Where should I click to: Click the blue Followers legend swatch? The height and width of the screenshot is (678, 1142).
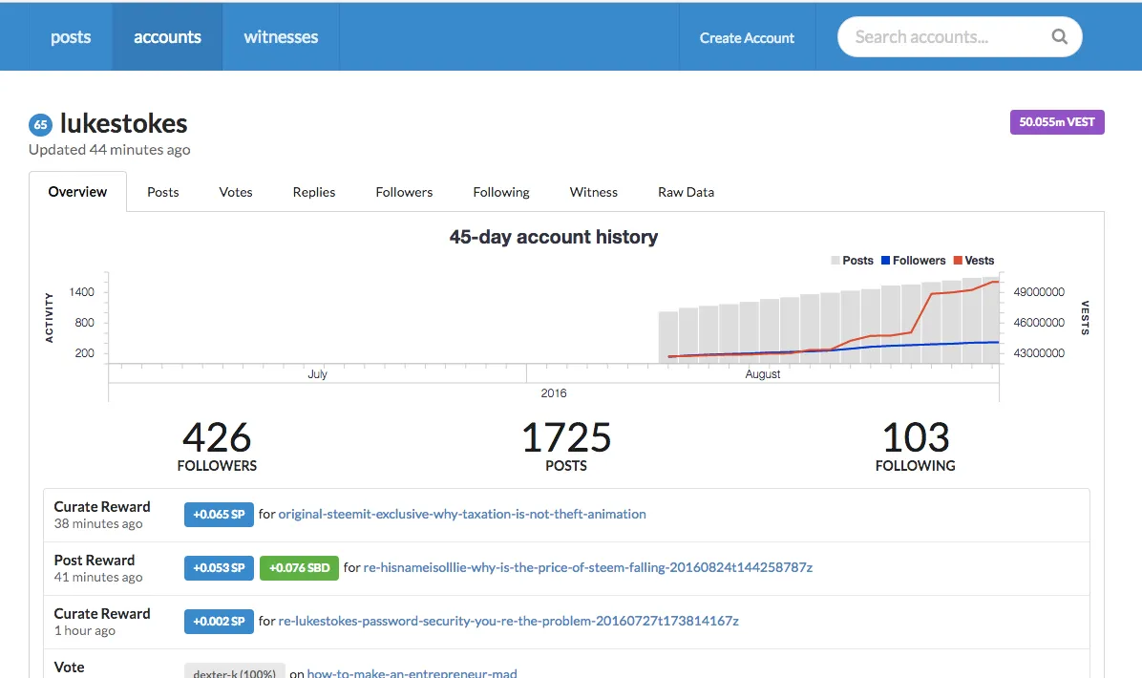pos(886,261)
